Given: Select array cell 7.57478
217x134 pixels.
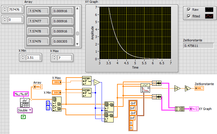Looking at the screenshot, I should coord(38,31).
